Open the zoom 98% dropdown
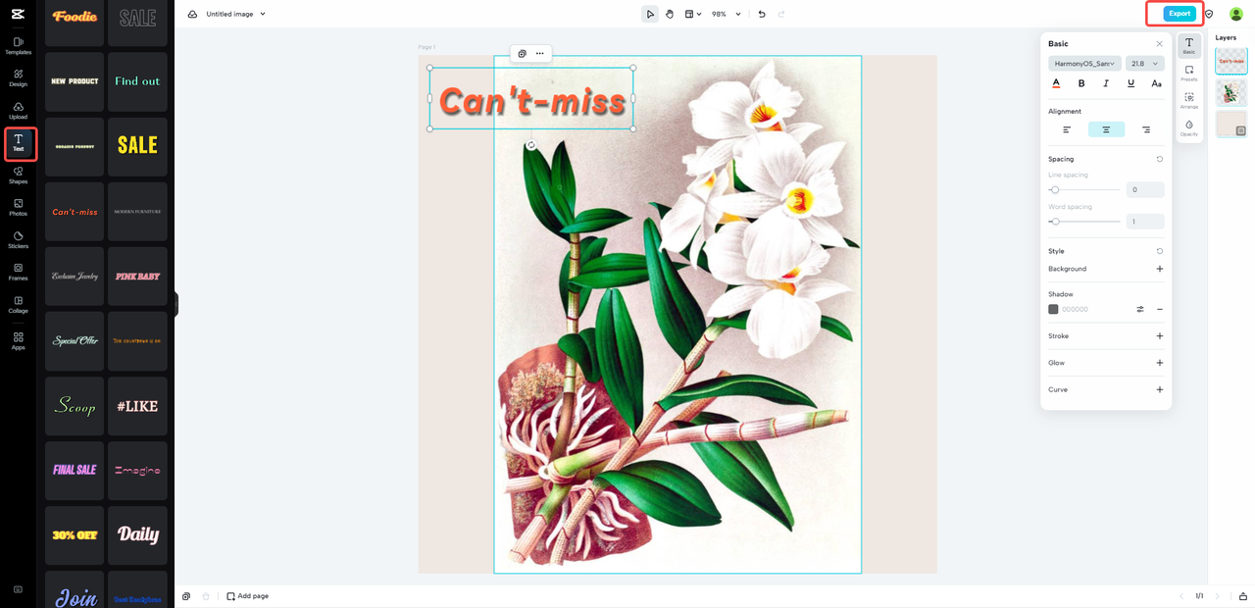 (727, 14)
